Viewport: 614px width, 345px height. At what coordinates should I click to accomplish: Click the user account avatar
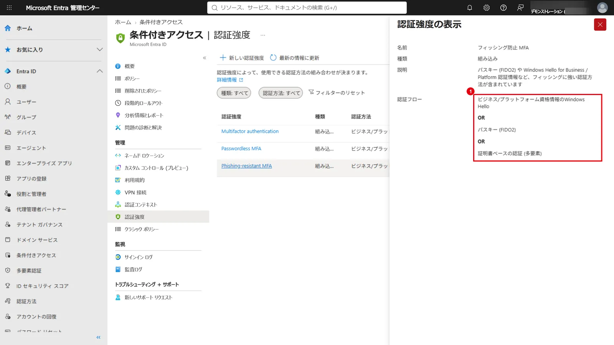(x=602, y=8)
